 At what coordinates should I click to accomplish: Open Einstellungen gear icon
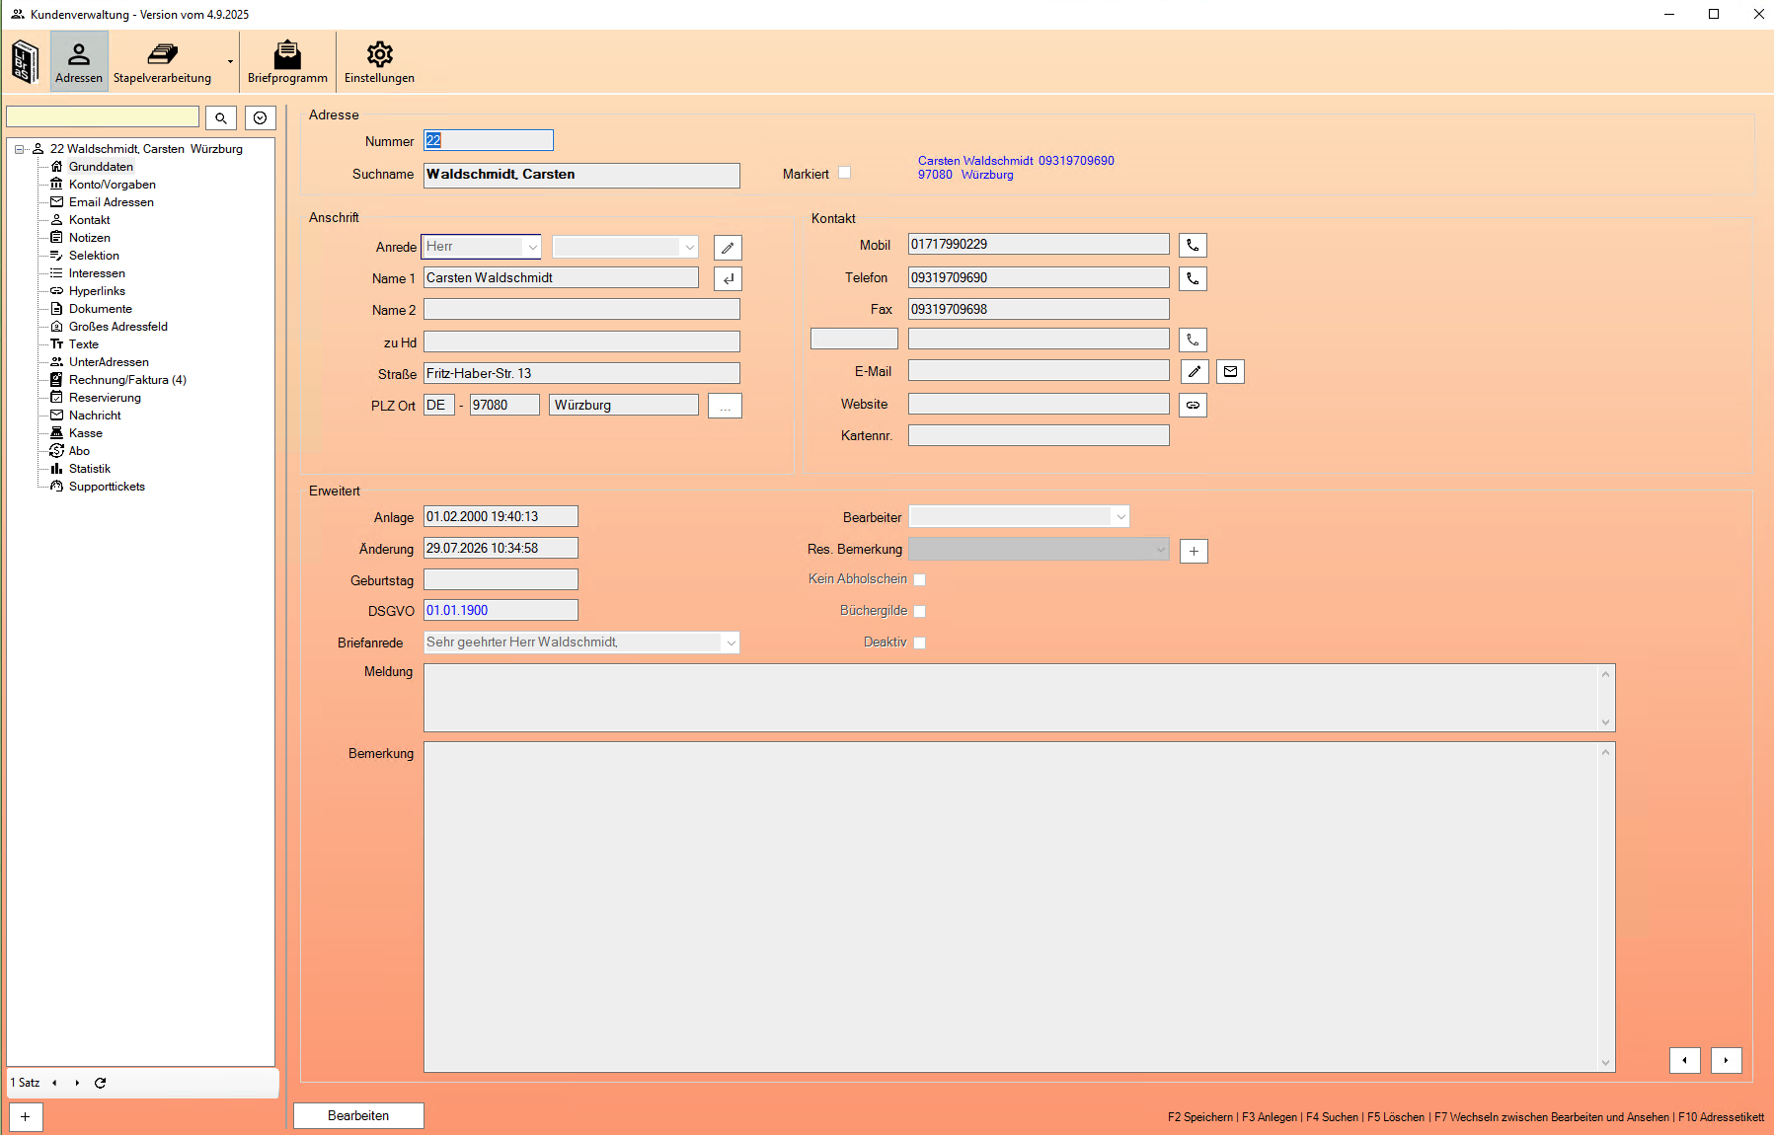coord(379,61)
